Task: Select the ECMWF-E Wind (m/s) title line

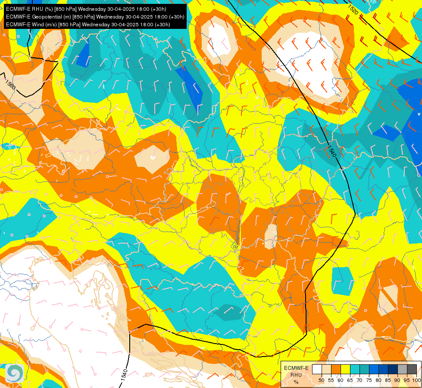Action: (88, 25)
